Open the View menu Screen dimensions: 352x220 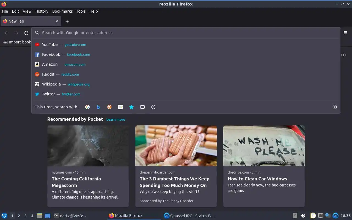[27, 11]
